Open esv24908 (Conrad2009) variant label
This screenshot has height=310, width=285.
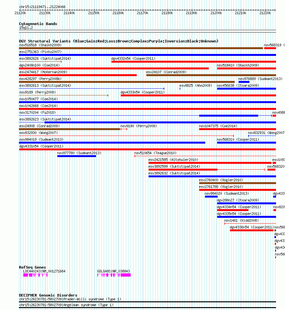39,126
